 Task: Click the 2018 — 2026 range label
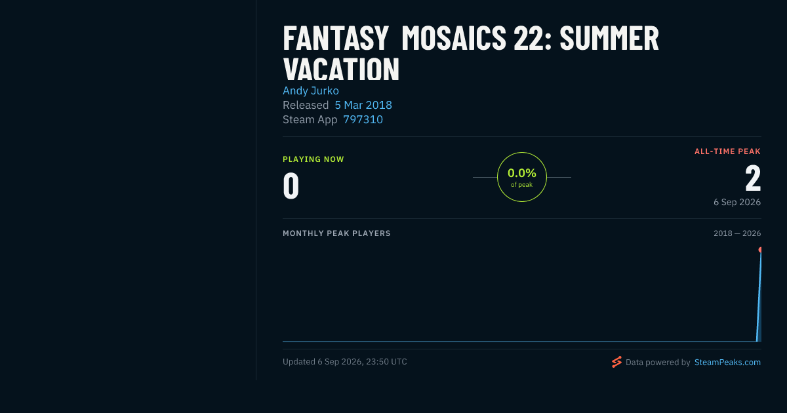[737, 233]
